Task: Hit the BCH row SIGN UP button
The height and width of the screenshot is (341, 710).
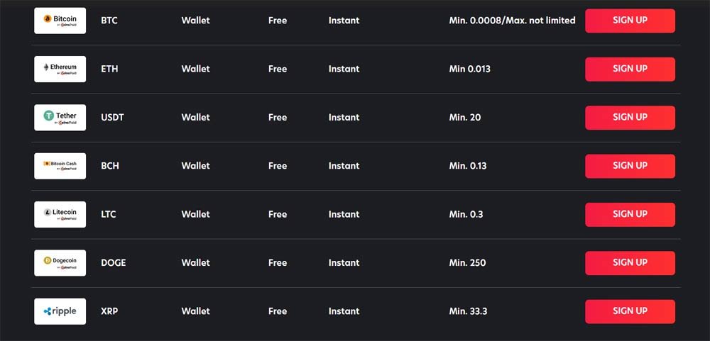Action: [x=630, y=166]
